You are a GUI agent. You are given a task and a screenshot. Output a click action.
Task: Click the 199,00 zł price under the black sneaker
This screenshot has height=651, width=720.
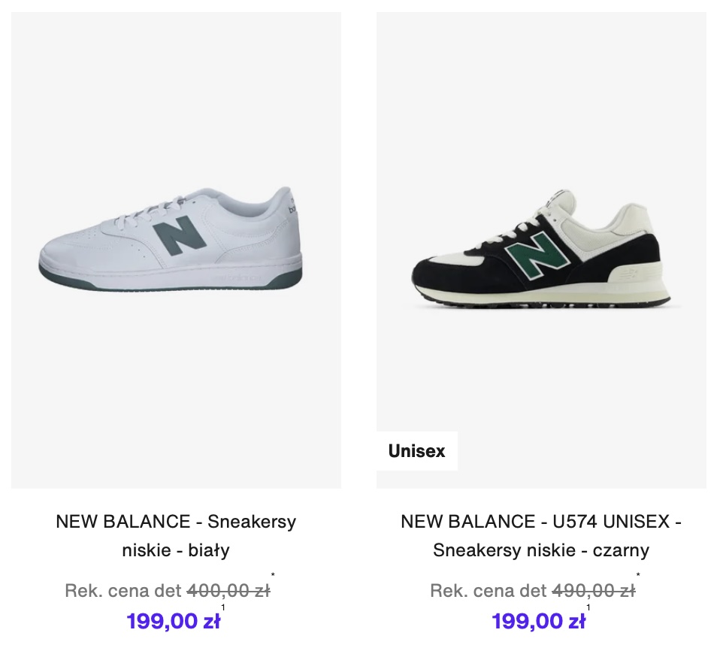tap(539, 622)
